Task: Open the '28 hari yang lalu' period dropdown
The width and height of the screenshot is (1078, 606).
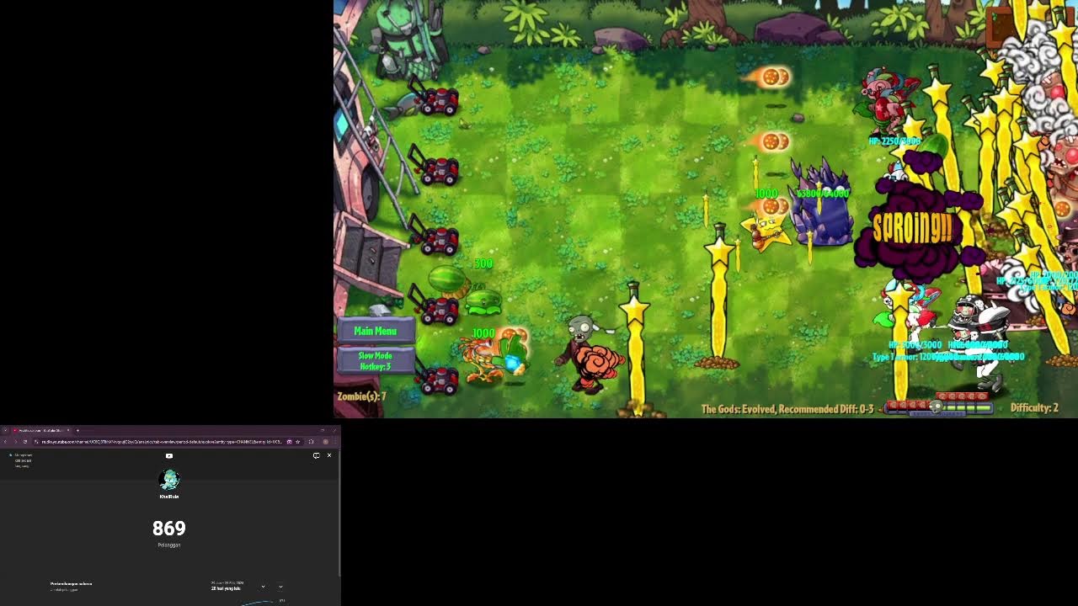Action: click(x=239, y=587)
